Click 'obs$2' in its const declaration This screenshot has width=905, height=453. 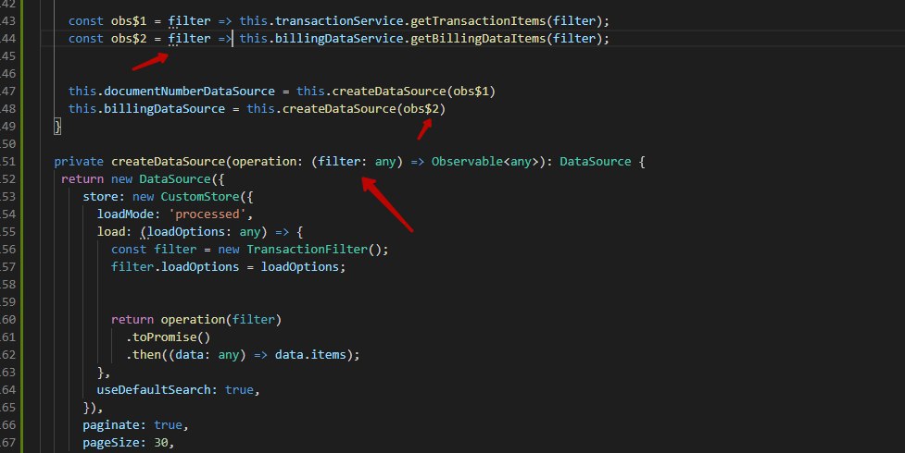coord(129,39)
